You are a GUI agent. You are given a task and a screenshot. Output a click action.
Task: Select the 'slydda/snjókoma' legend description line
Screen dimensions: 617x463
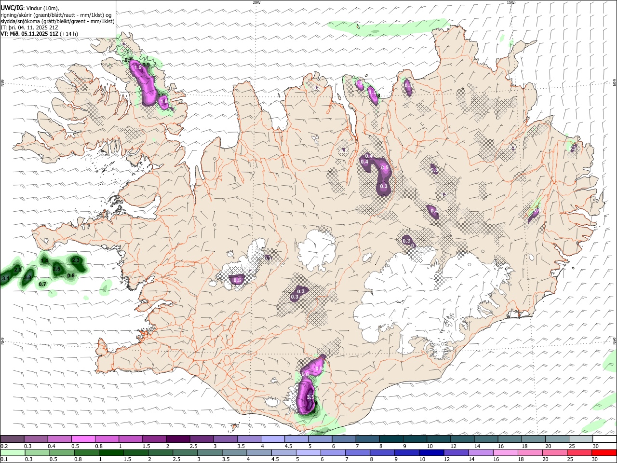[57, 21]
